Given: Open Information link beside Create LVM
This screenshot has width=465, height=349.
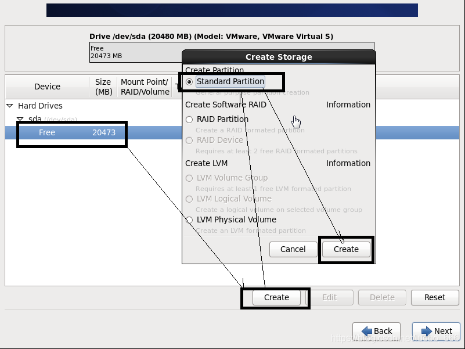Looking at the screenshot, I should [x=348, y=163].
